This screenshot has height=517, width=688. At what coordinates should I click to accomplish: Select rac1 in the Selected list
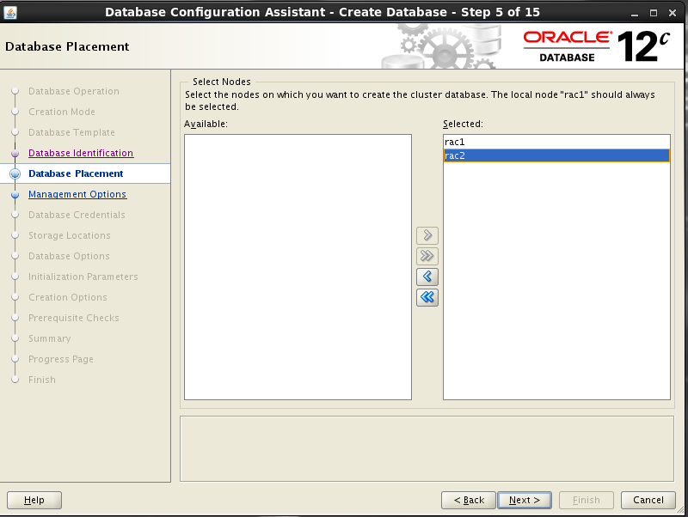point(556,142)
